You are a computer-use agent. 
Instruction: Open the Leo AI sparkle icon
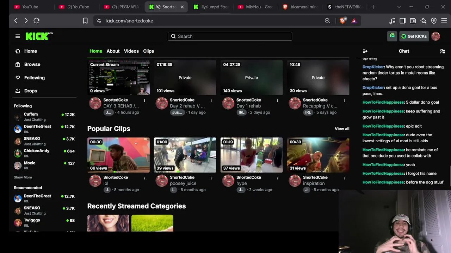(x=424, y=21)
